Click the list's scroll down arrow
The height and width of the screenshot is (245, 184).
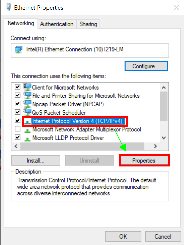pyautogui.click(x=164, y=138)
